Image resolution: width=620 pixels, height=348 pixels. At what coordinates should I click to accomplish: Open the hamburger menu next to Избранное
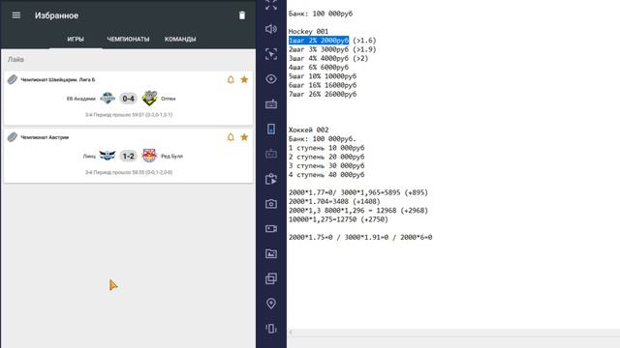click(x=16, y=15)
